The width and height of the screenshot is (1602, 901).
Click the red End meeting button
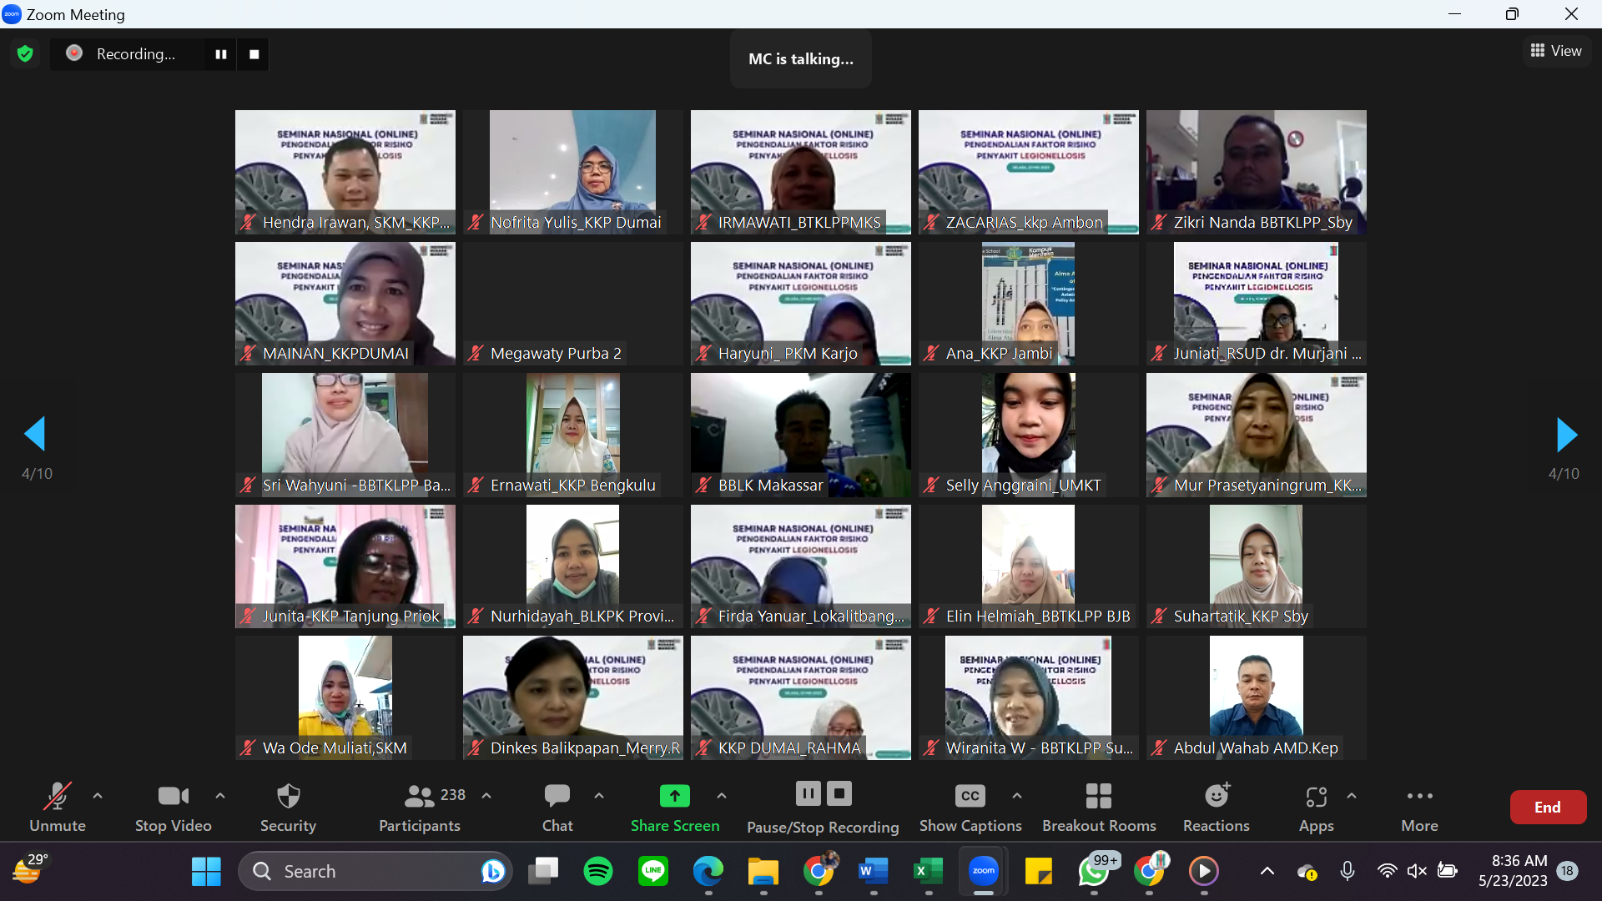(x=1548, y=807)
